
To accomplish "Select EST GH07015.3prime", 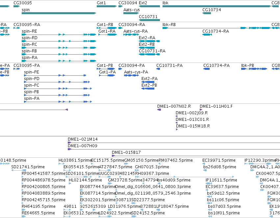I will click(x=152, y=167).
